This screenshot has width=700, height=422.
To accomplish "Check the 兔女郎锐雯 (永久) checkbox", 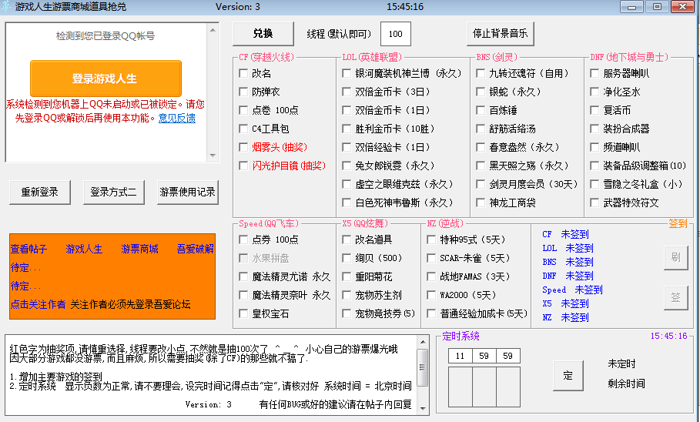I will tap(347, 166).
